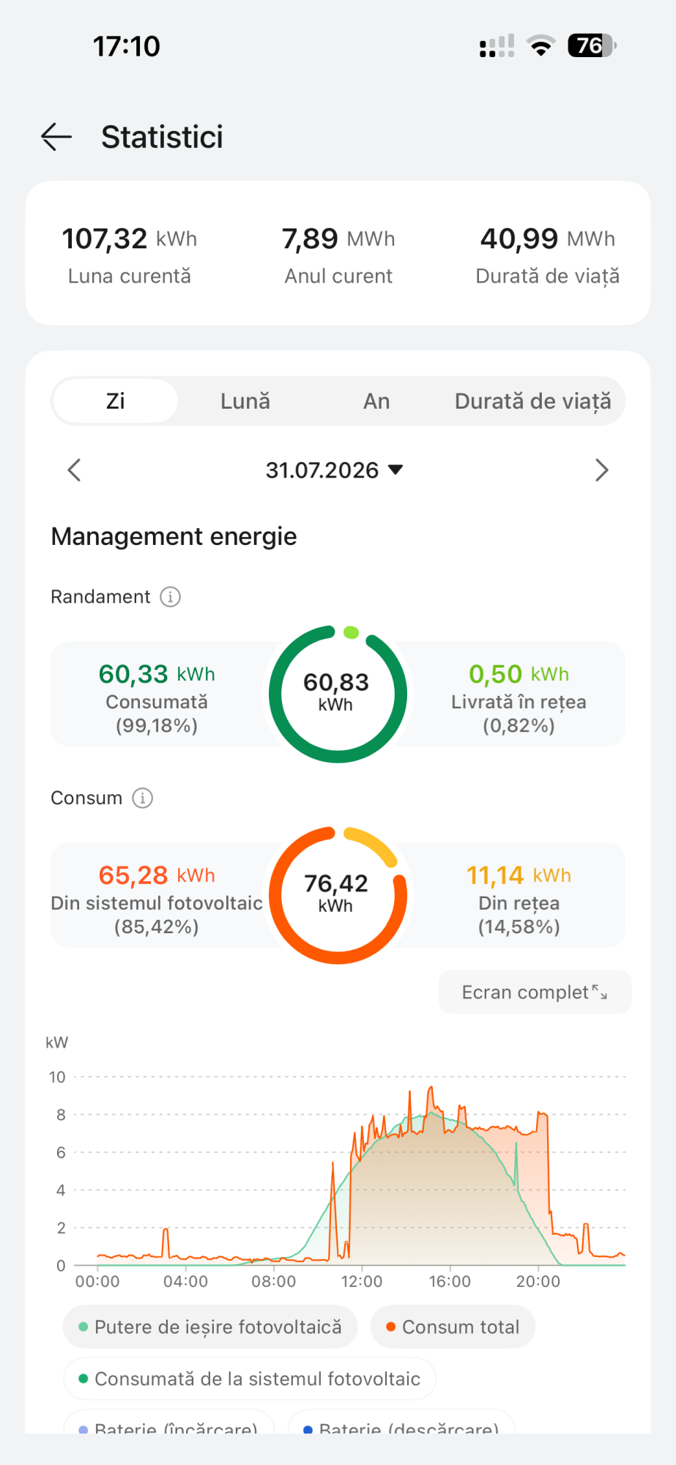This screenshot has height=1465, width=676.
Task: Tap the orange Consum donut chart
Action: click(338, 895)
